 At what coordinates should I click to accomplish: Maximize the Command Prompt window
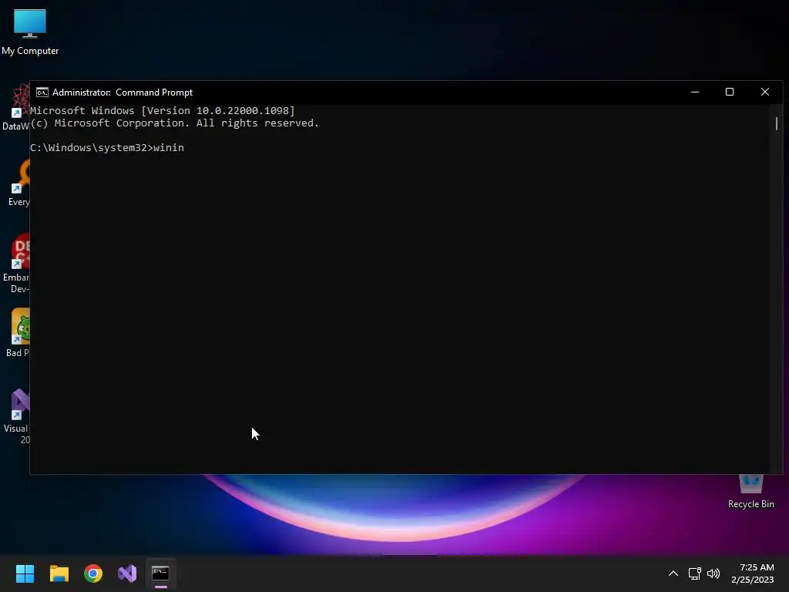(730, 92)
